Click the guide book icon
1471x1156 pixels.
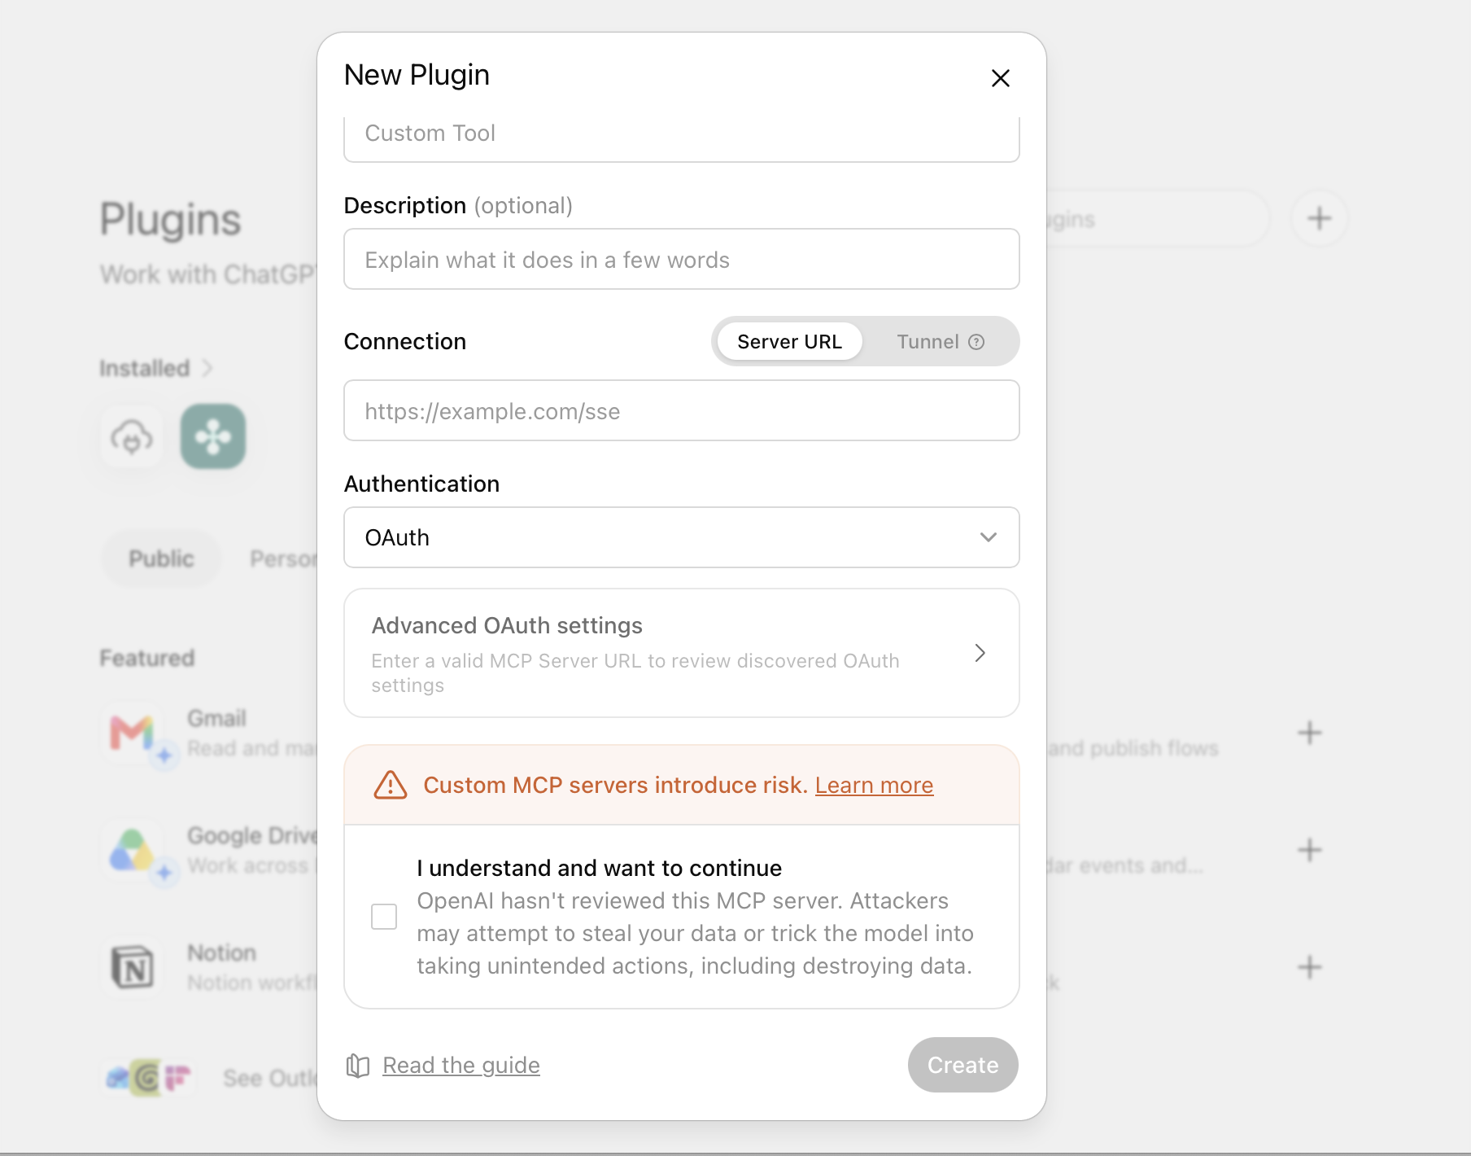point(358,1066)
